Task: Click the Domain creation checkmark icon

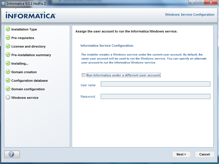Action: [x=8, y=72]
